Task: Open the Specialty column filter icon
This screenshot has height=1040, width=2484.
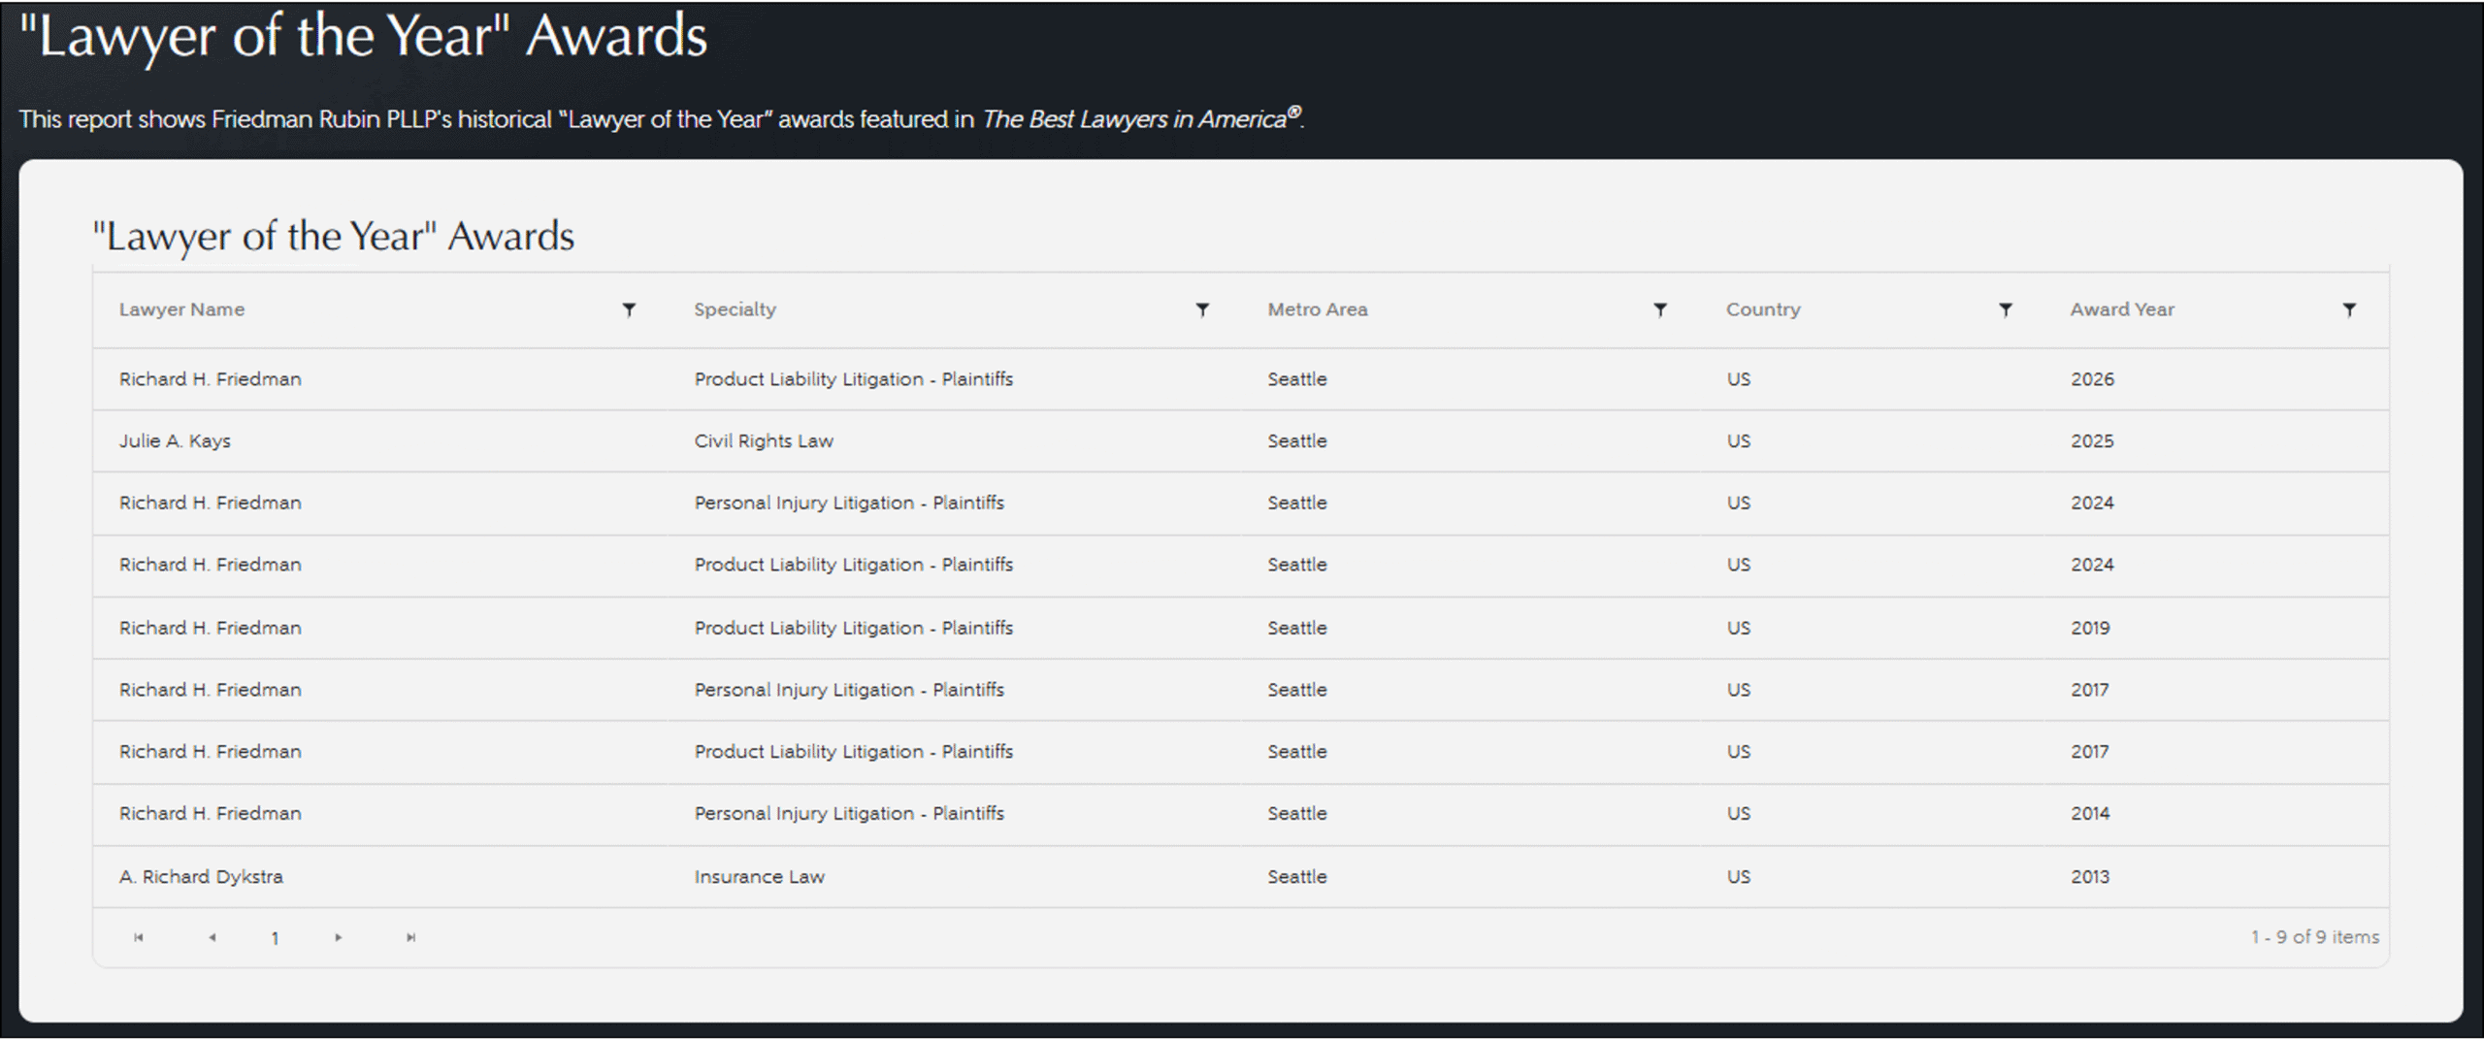Action: point(1202,309)
